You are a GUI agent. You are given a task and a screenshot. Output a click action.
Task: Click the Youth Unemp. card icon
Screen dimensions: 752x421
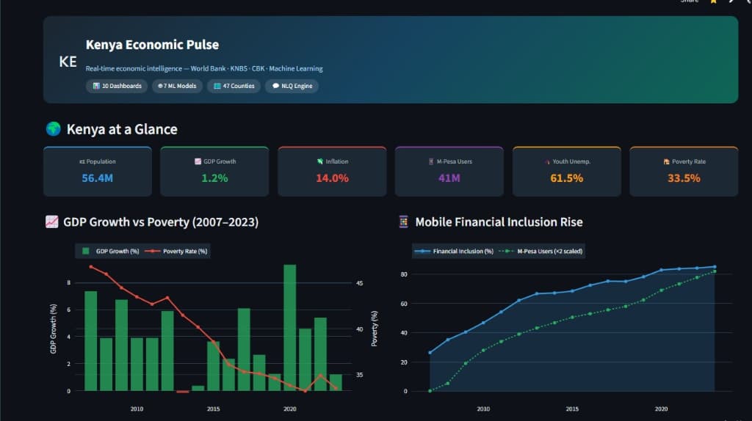point(547,162)
